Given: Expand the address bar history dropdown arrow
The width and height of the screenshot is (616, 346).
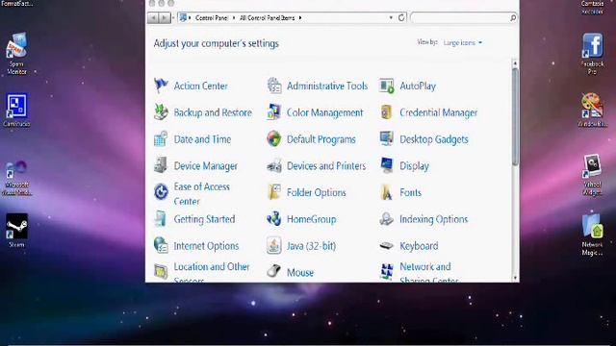Looking at the screenshot, I should point(391,17).
